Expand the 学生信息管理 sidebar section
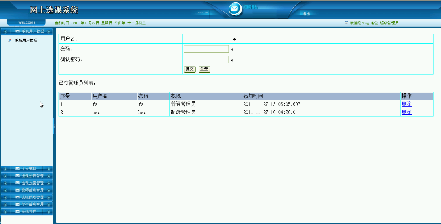The width and height of the screenshot is (441, 224). click(x=27, y=205)
